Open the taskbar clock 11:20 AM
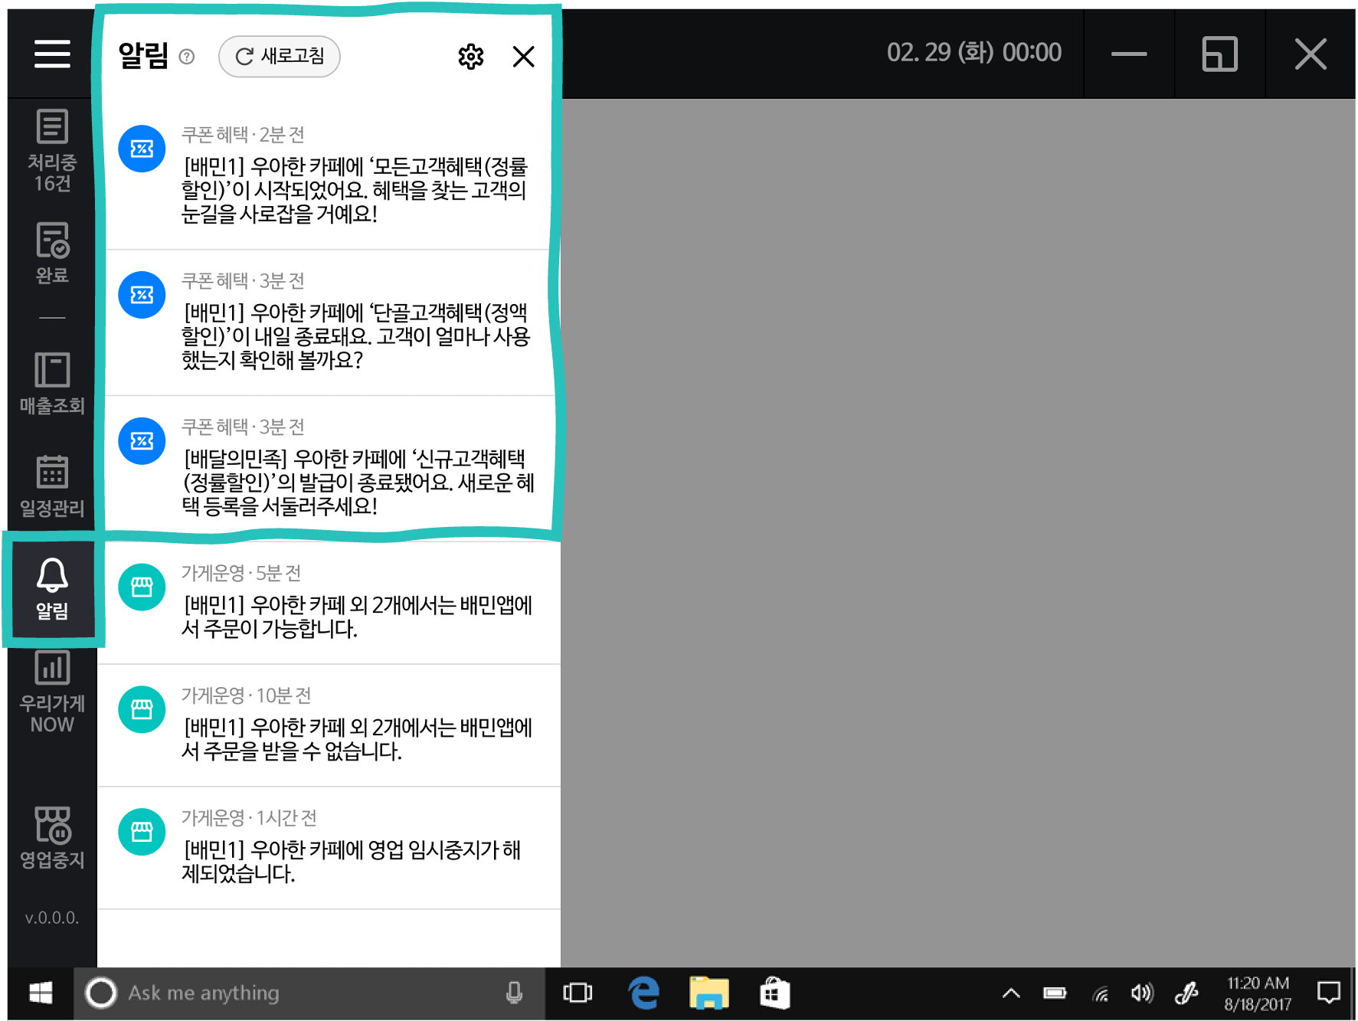1358x1021 pixels. pos(1258,993)
